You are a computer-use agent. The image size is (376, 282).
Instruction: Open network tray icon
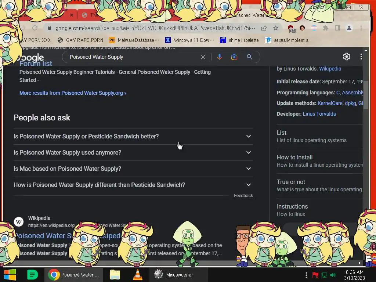324,275
